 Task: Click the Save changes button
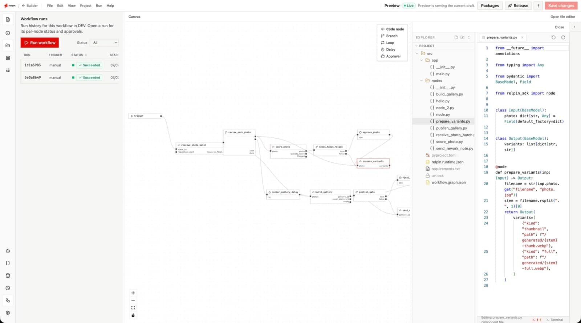point(561,6)
